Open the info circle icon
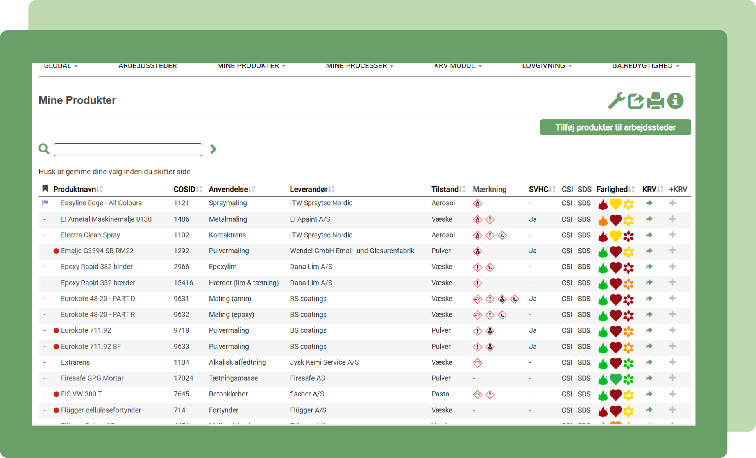 click(675, 101)
